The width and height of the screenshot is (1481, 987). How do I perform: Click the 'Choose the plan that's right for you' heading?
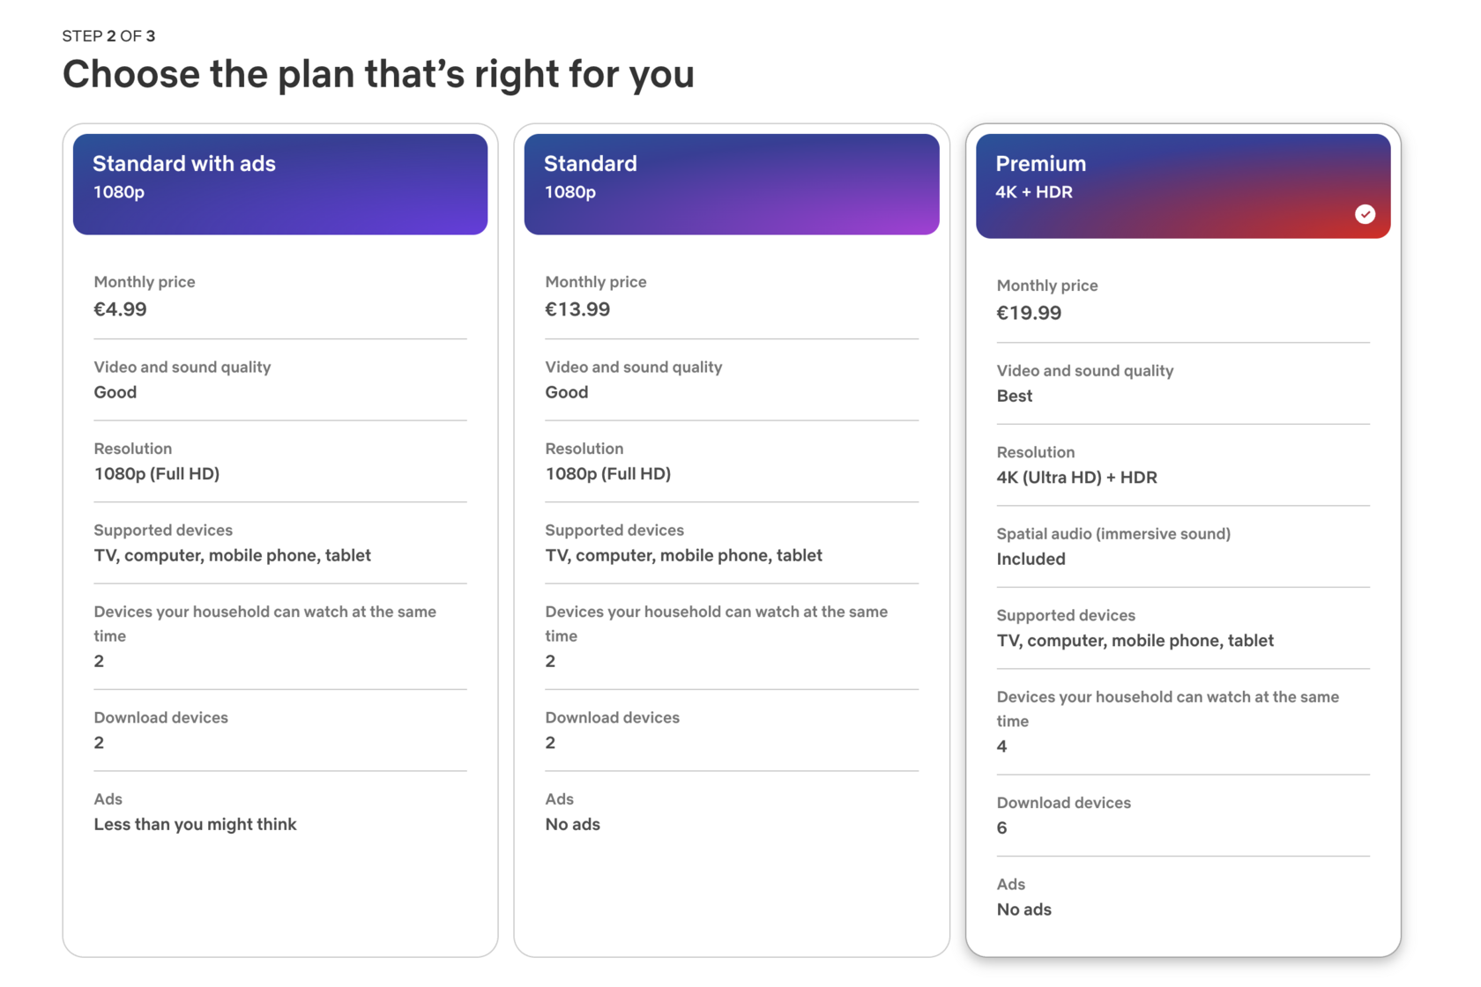click(378, 74)
